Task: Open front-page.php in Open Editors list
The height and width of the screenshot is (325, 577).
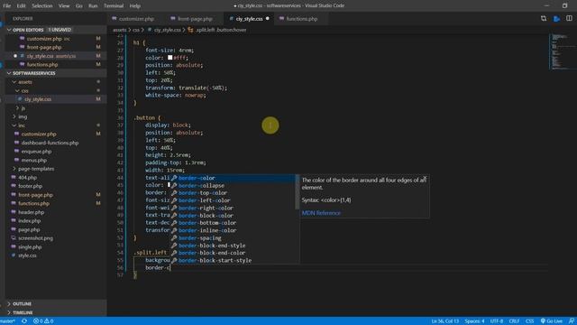Action: coord(44,47)
